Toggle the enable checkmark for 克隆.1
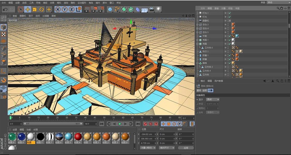This screenshot has width=291, height=155. click(x=230, y=40)
